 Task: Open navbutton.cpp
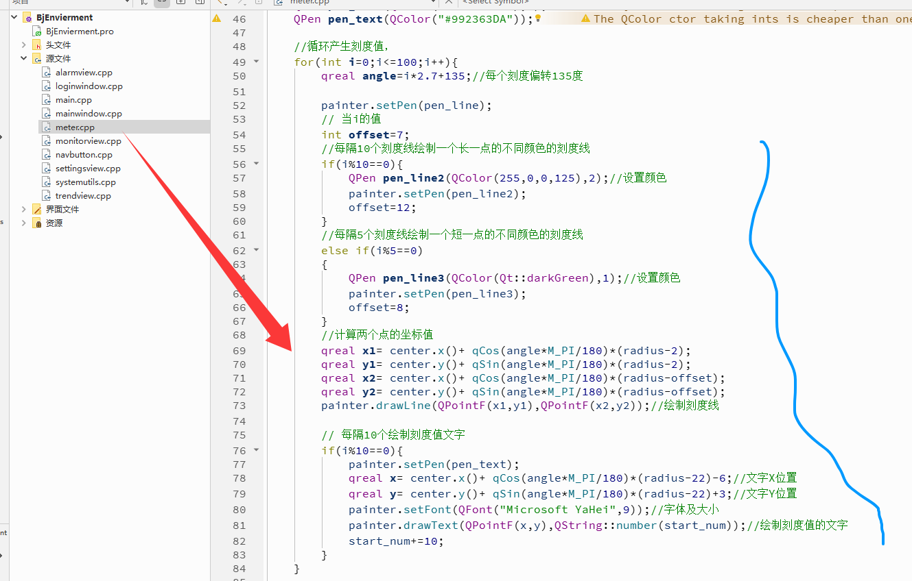(x=84, y=155)
